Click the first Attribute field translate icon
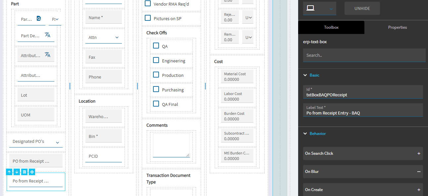428x196 pixels. [x=47, y=55]
